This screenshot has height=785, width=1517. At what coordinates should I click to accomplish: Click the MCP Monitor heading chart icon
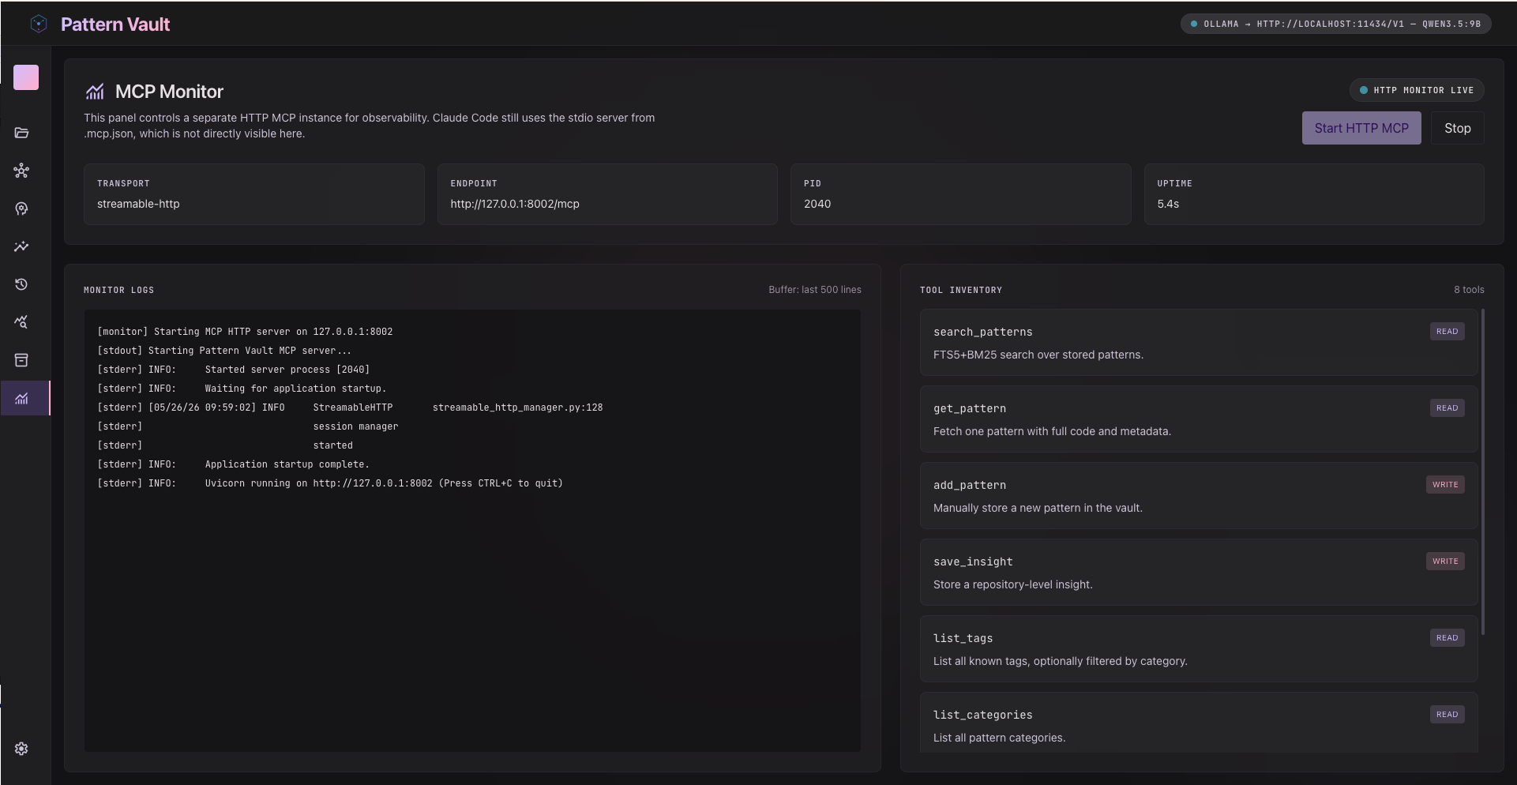click(x=95, y=92)
